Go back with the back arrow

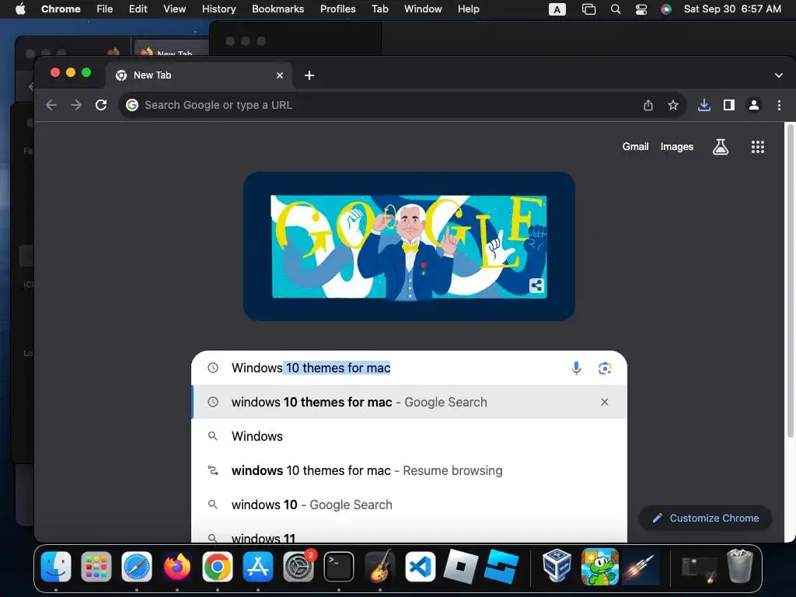51,105
